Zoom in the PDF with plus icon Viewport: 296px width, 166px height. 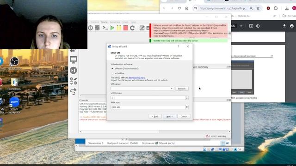(241, 26)
